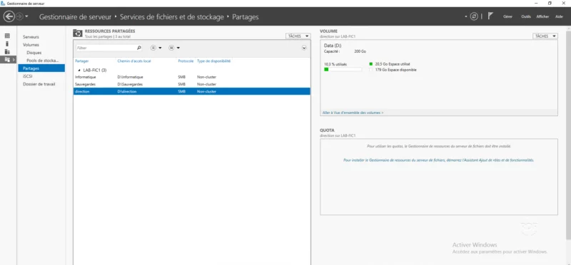Sort by Chemin d'accès local column

tap(134, 61)
